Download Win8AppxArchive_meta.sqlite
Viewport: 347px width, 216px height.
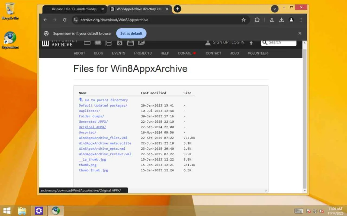[x=105, y=143]
